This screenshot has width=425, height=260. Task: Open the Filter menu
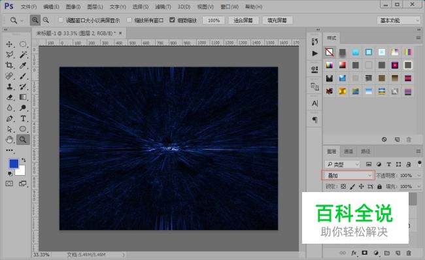(x=163, y=7)
